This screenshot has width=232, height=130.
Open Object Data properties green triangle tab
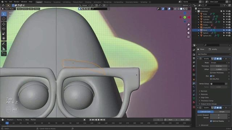pyautogui.click(x=194, y=98)
